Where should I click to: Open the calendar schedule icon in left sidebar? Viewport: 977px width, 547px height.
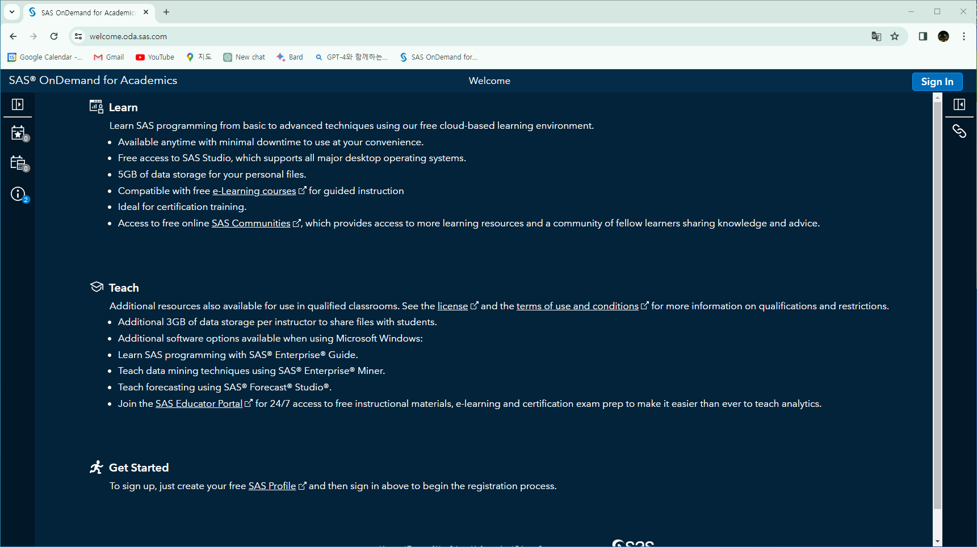[x=19, y=164]
